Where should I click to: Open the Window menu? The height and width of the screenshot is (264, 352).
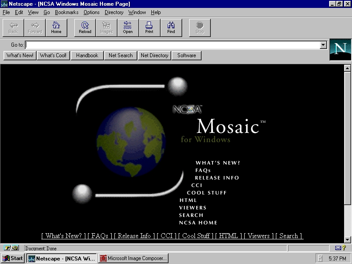[x=137, y=12]
